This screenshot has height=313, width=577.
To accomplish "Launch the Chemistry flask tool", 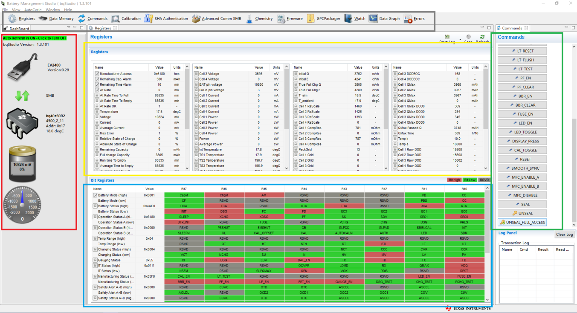I will [249, 18].
